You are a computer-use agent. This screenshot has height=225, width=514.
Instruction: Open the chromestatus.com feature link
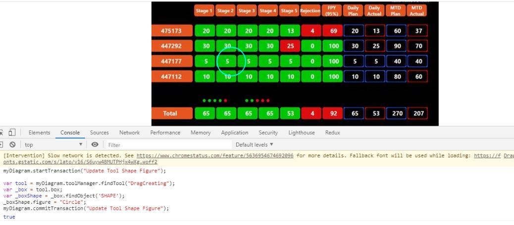pyautogui.click(x=215, y=156)
